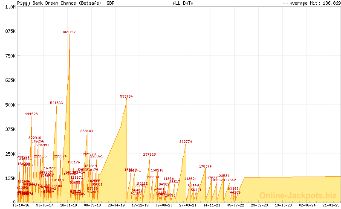
Task: Select the 18-01-18 x-axis date
Action: coord(69,205)
